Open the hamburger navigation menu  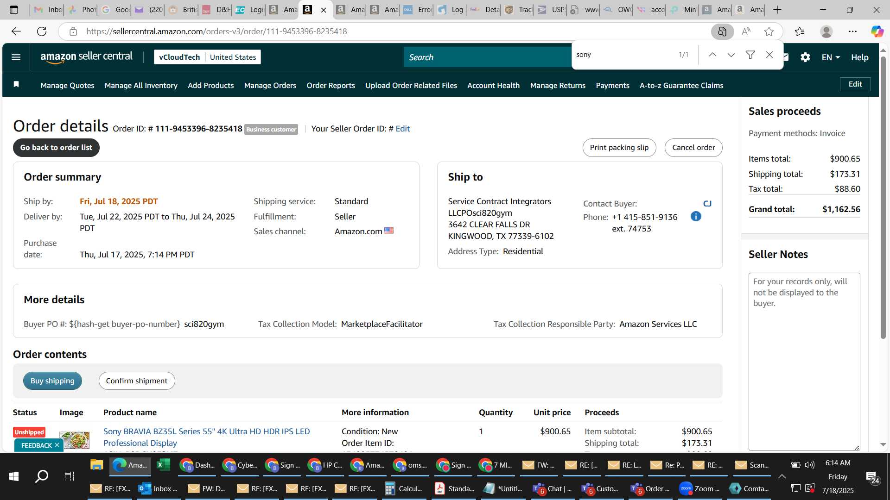(16, 57)
